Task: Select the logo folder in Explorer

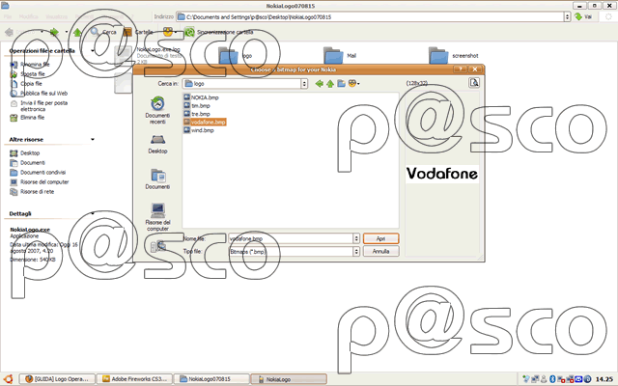Action: pos(236,56)
